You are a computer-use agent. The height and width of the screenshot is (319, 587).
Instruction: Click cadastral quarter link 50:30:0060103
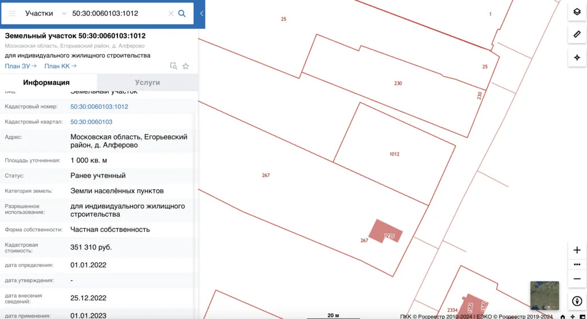coord(91,122)
